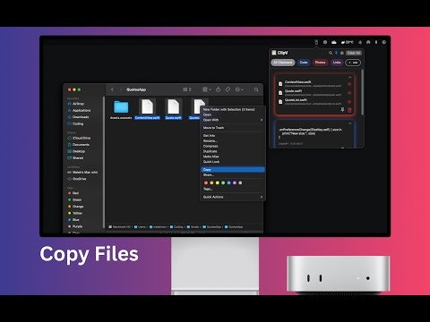
Task: Click the Finder tag toolbar icon
Action: coord(228,89)
